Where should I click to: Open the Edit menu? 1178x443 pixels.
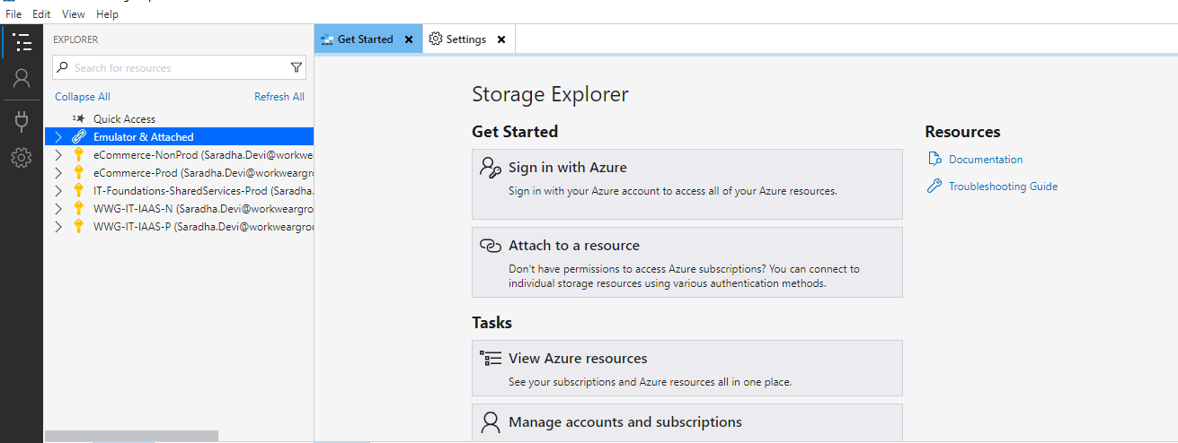(x=41, y=14)
